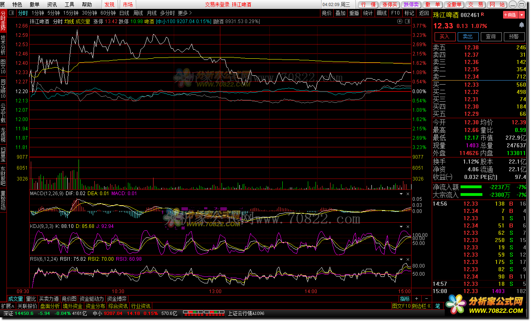This screenshot has height=321, width=531.
Task: Open the 技术分析 sidebar tab
Action: click(x=3, y=45)
